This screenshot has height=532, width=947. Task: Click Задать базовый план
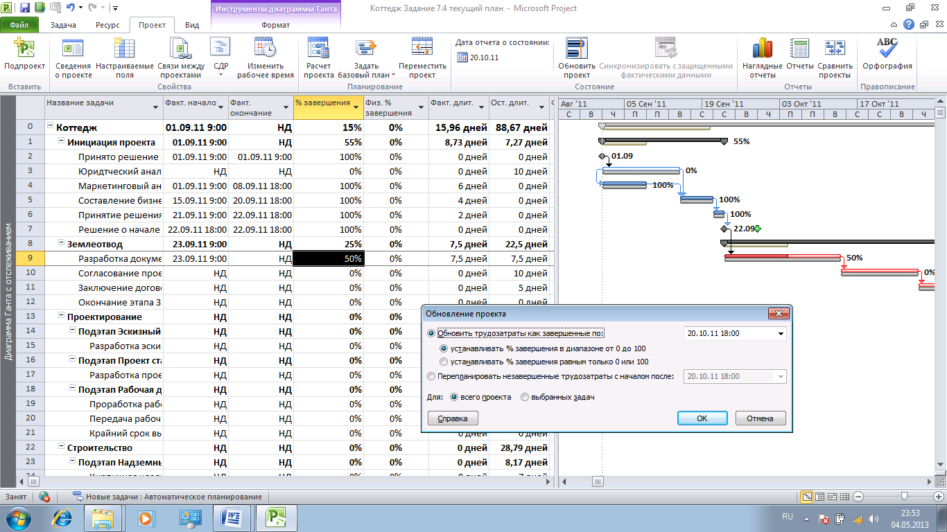366,58
